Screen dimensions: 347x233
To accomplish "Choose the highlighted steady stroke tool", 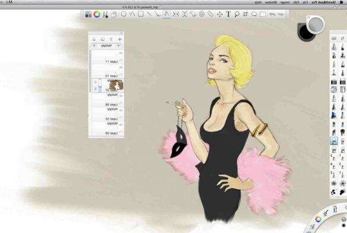I will click(167, 14).
